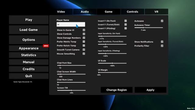This screenshot has height=110, width=195.
Task: Click the Beta version label
Action: [191, 108]
